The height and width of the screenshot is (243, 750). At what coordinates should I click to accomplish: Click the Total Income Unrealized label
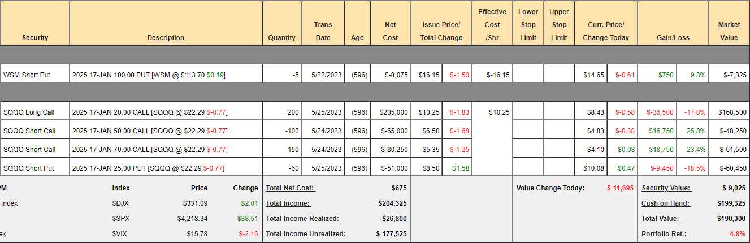click(x=306, y=234)
